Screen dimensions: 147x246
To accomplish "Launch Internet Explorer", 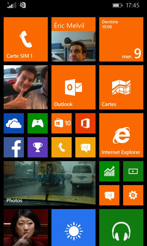I will click(121, 135).
